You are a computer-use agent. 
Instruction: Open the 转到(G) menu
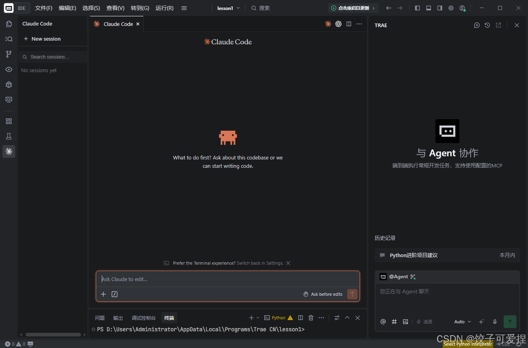coord(140,8)
